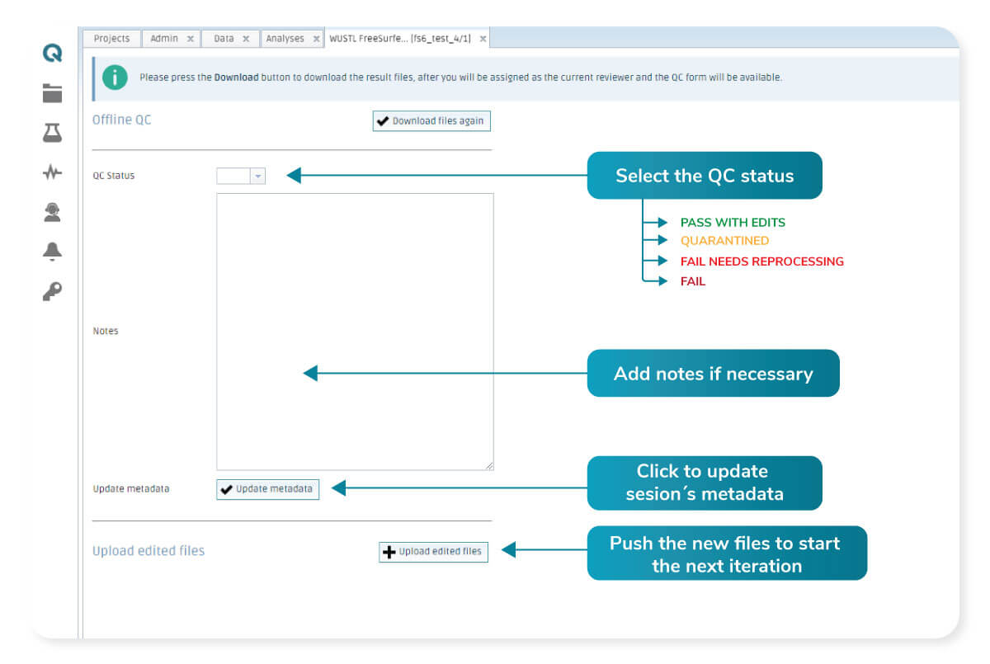Click the green info icon in banner
This screenshot has height=664, width=990.
[x=115, y=78]
